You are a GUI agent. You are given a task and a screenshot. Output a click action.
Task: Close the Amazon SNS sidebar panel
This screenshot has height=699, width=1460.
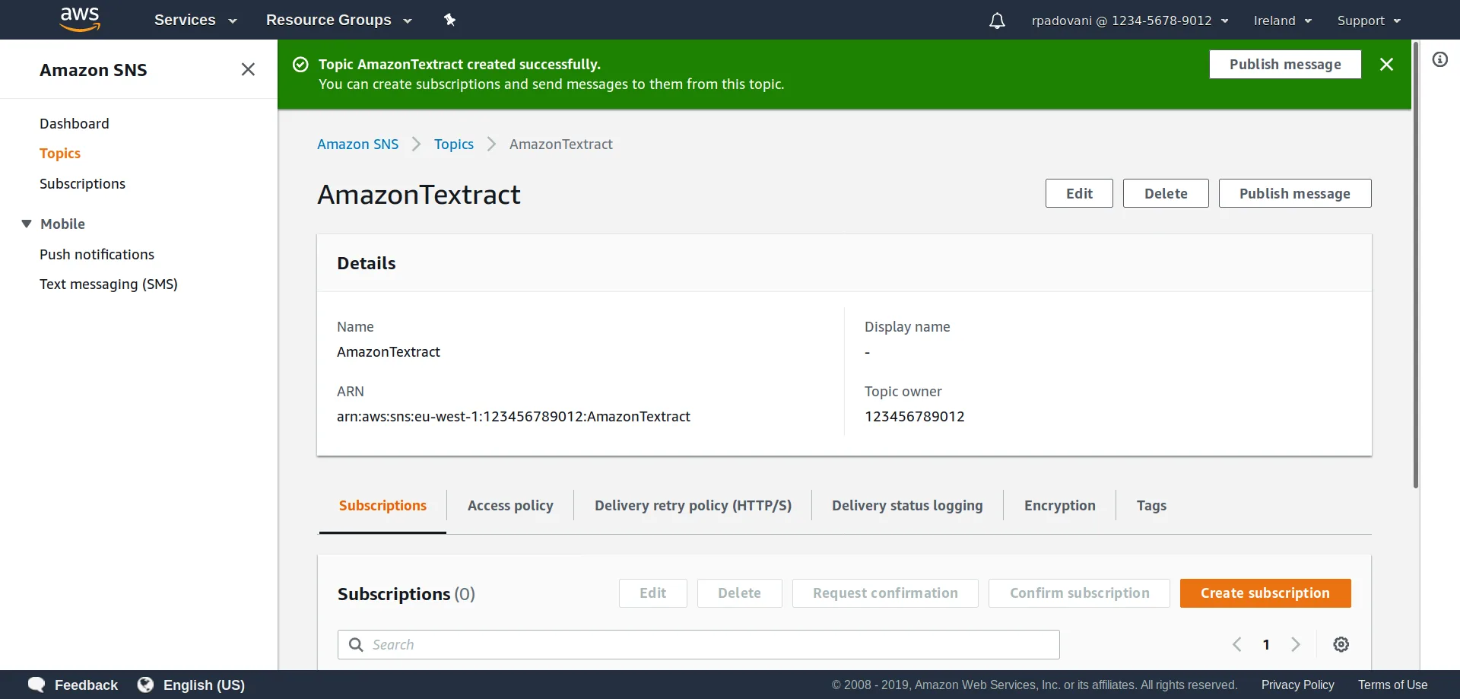[248, 69]
